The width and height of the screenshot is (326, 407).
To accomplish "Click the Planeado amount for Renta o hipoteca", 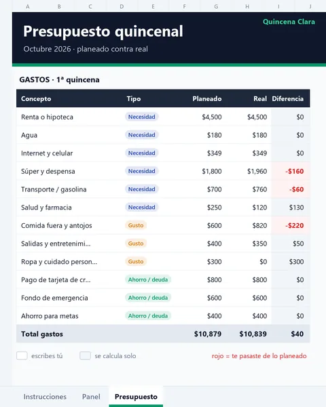I will tap(212, 117).
